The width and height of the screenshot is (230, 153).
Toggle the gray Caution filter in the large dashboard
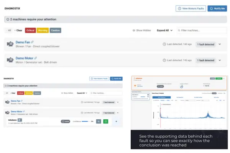coord(55,30)
